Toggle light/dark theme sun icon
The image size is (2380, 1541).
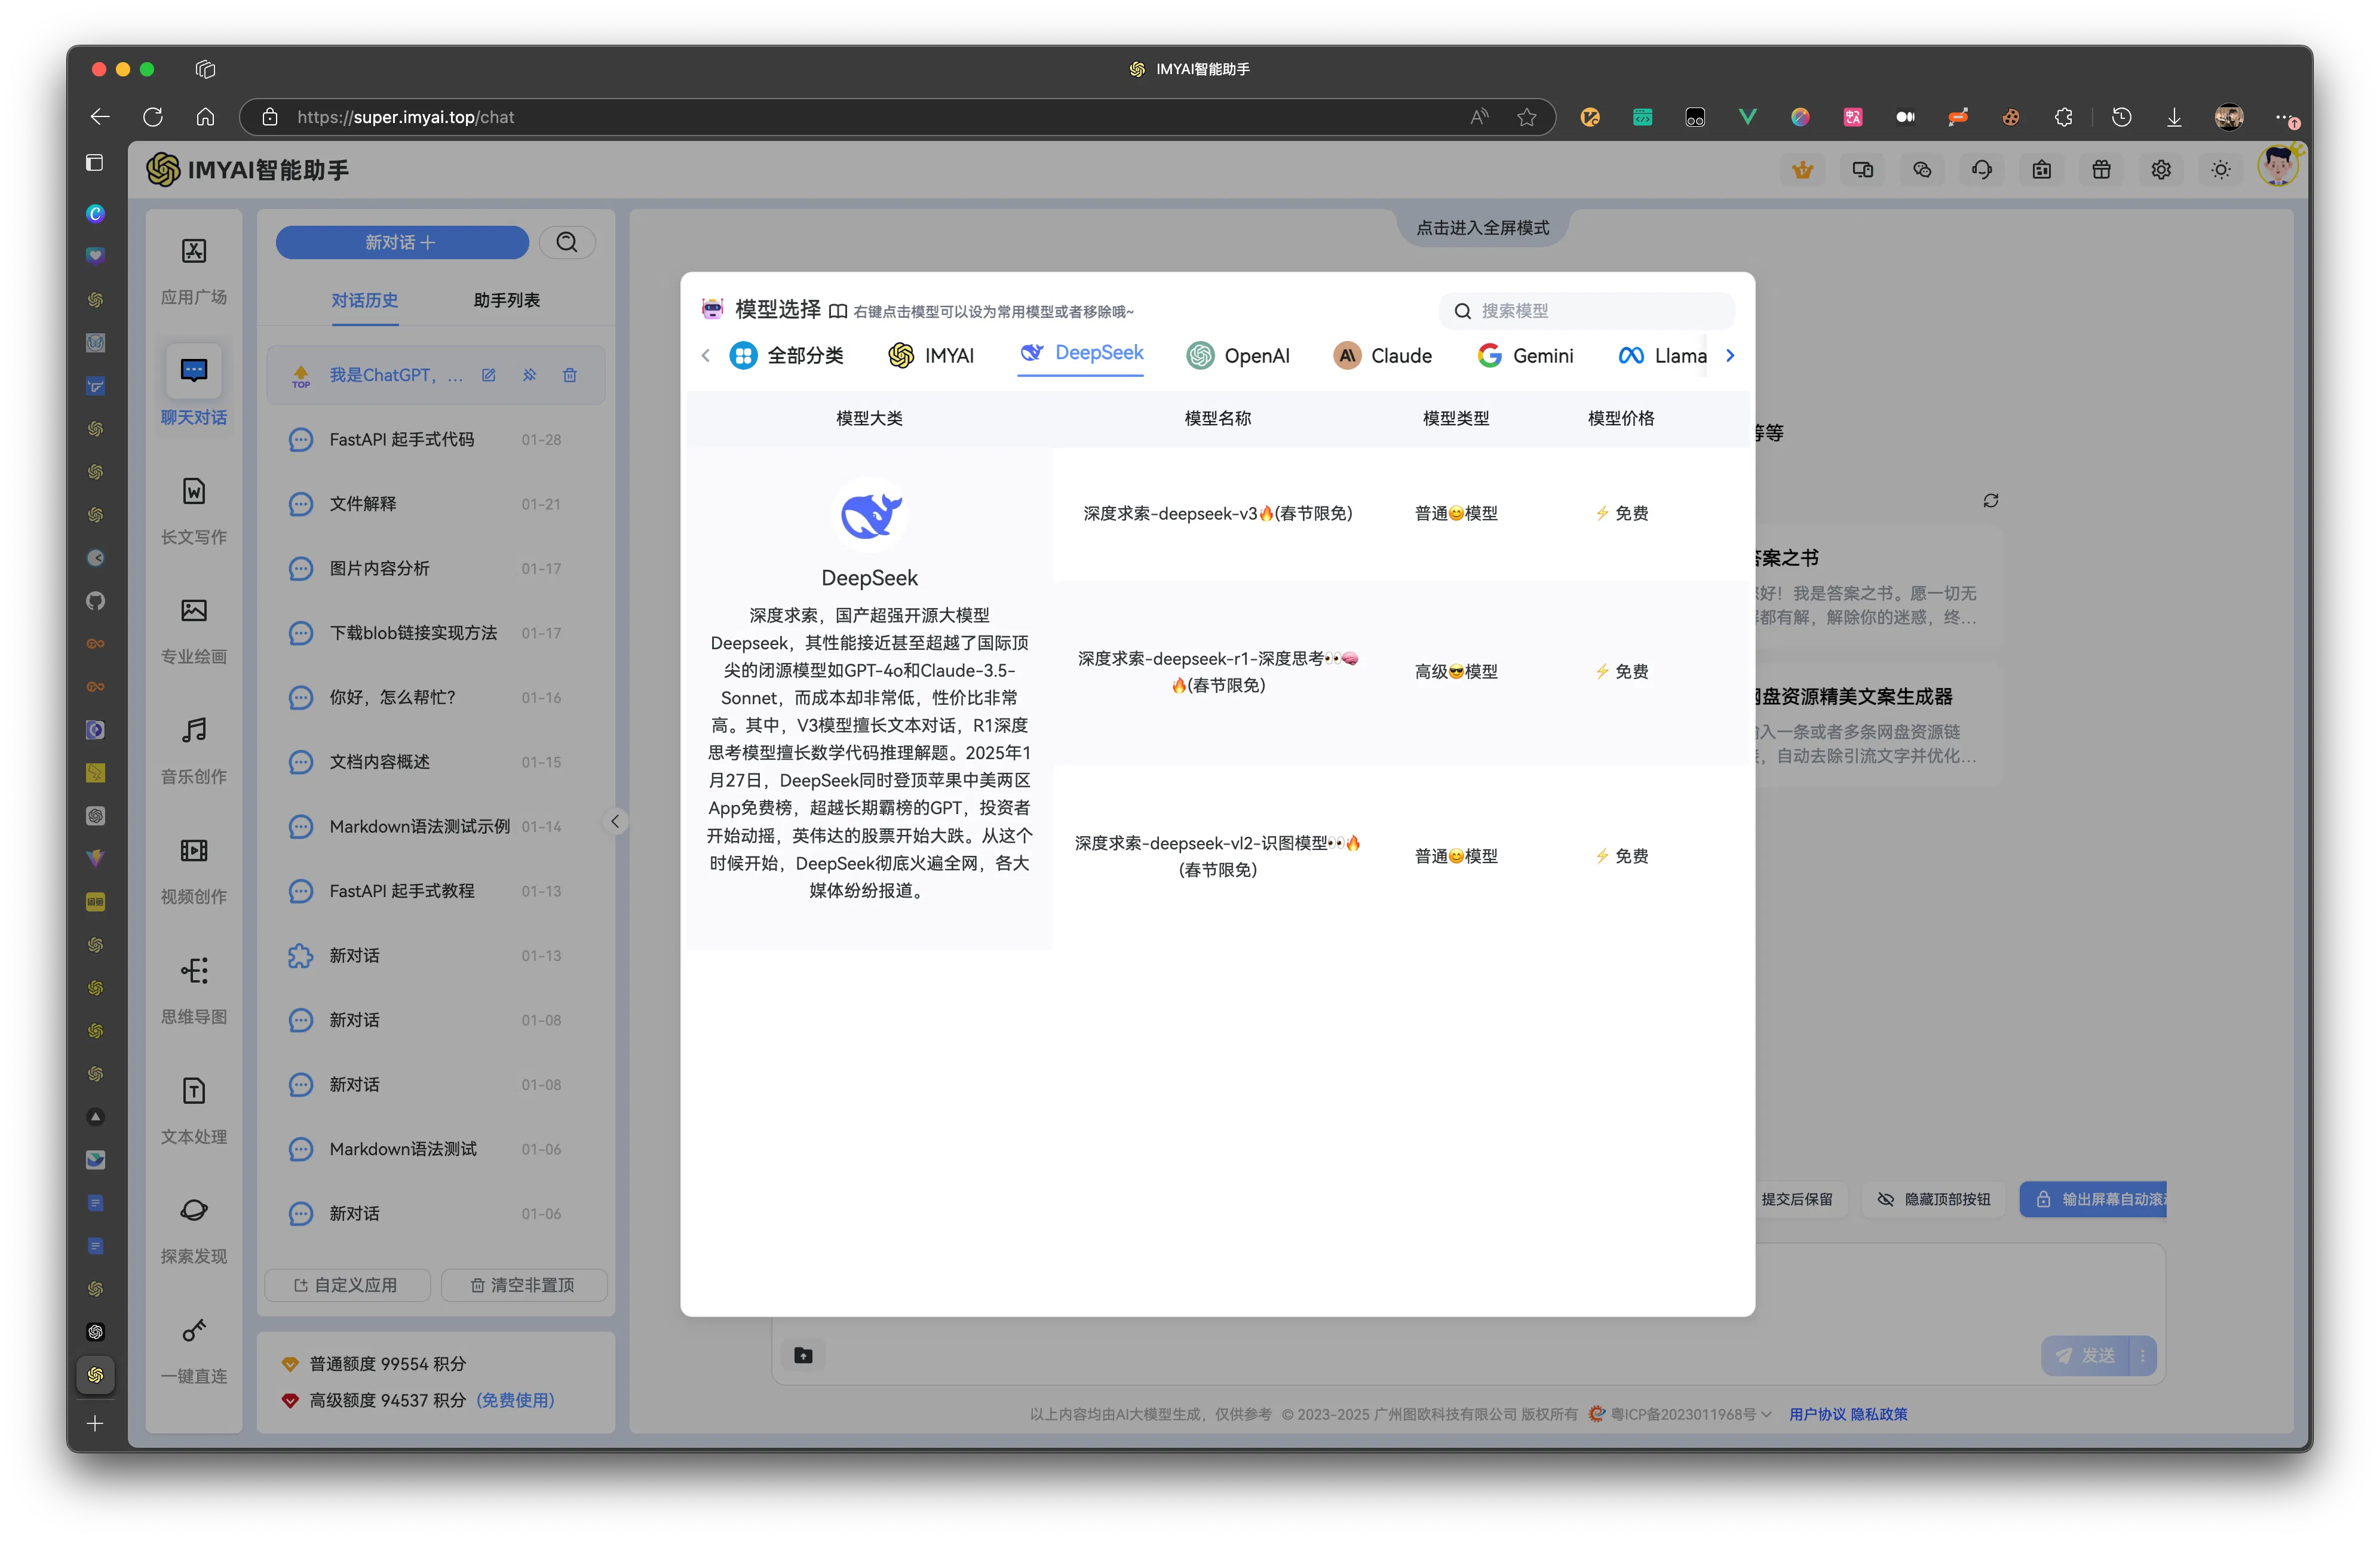tap(2221, 170)
